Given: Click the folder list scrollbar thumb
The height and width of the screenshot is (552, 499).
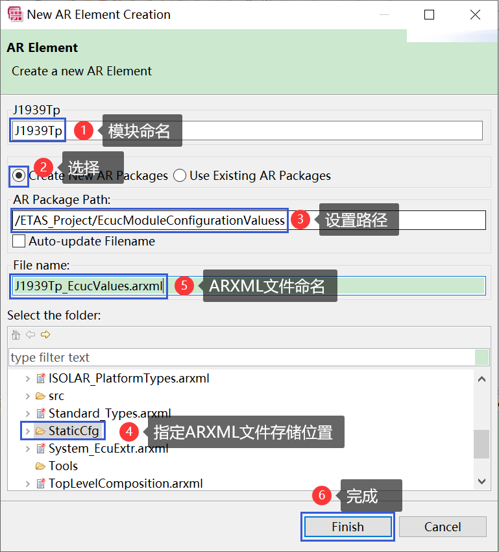Looking at the screenshot, I should pos(481,444).
